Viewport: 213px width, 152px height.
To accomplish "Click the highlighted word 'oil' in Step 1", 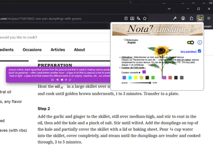I will pos(57,86).
